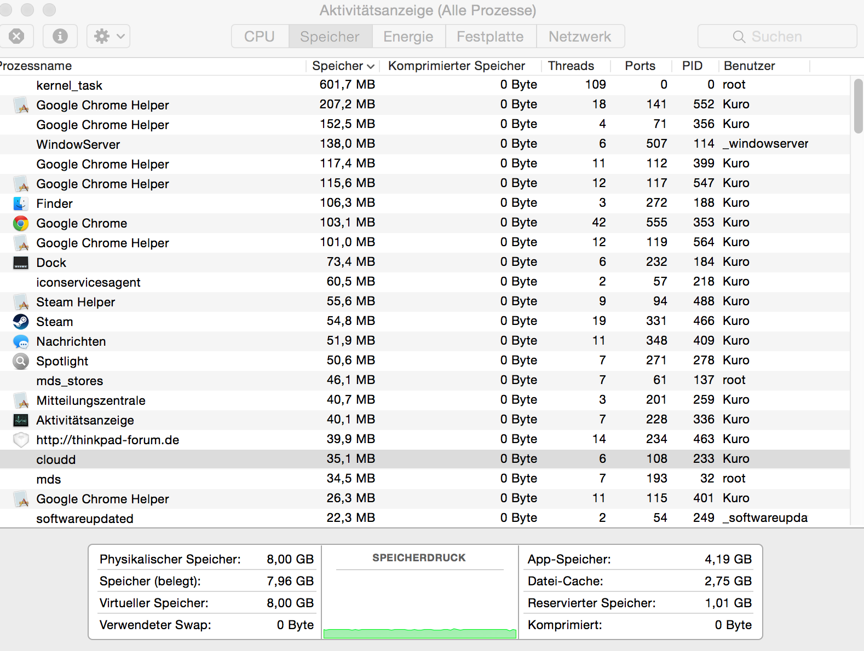This screenshot has width=864, height=651.
Task: Switch to the Energie tab
Action: tap(408, 36)
